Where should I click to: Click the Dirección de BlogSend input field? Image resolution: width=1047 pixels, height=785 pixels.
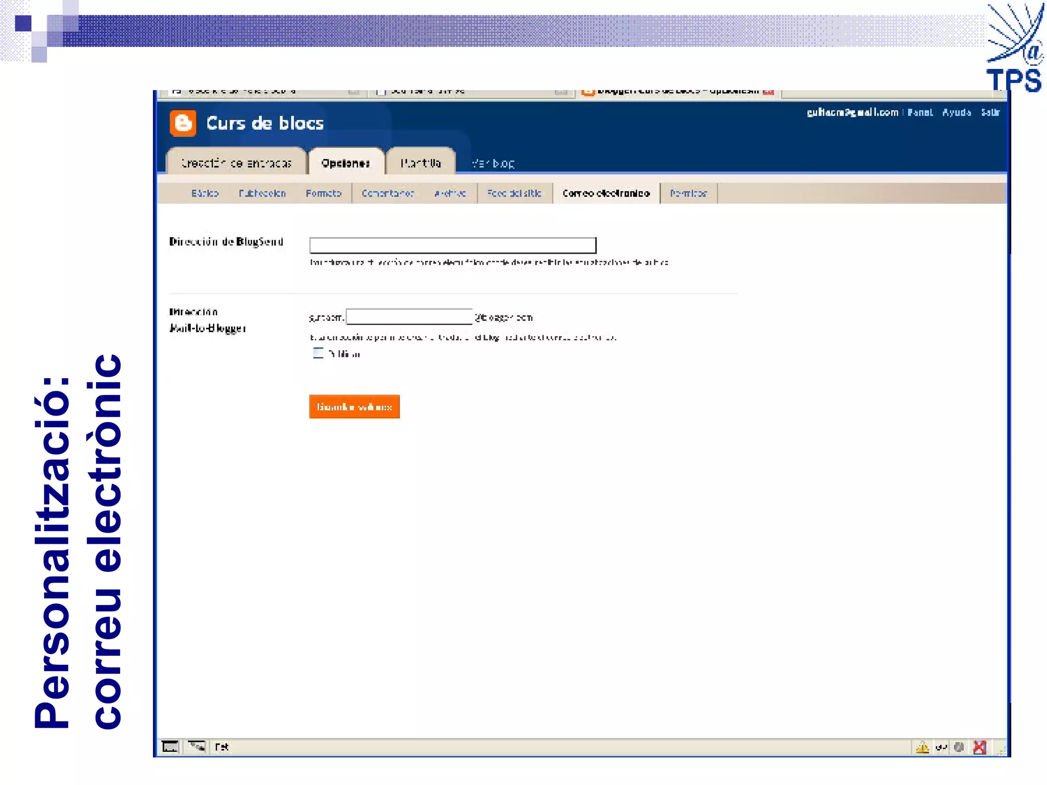(452, 245)
